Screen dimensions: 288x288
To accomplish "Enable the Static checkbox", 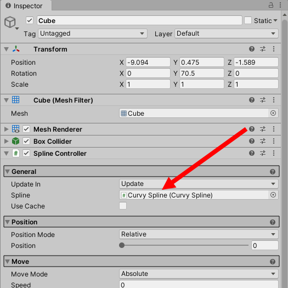I will (x=248, y=20).
